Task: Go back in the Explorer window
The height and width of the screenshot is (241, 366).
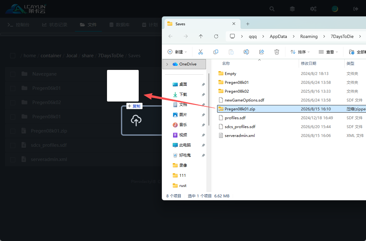Action: coord(170,36)
